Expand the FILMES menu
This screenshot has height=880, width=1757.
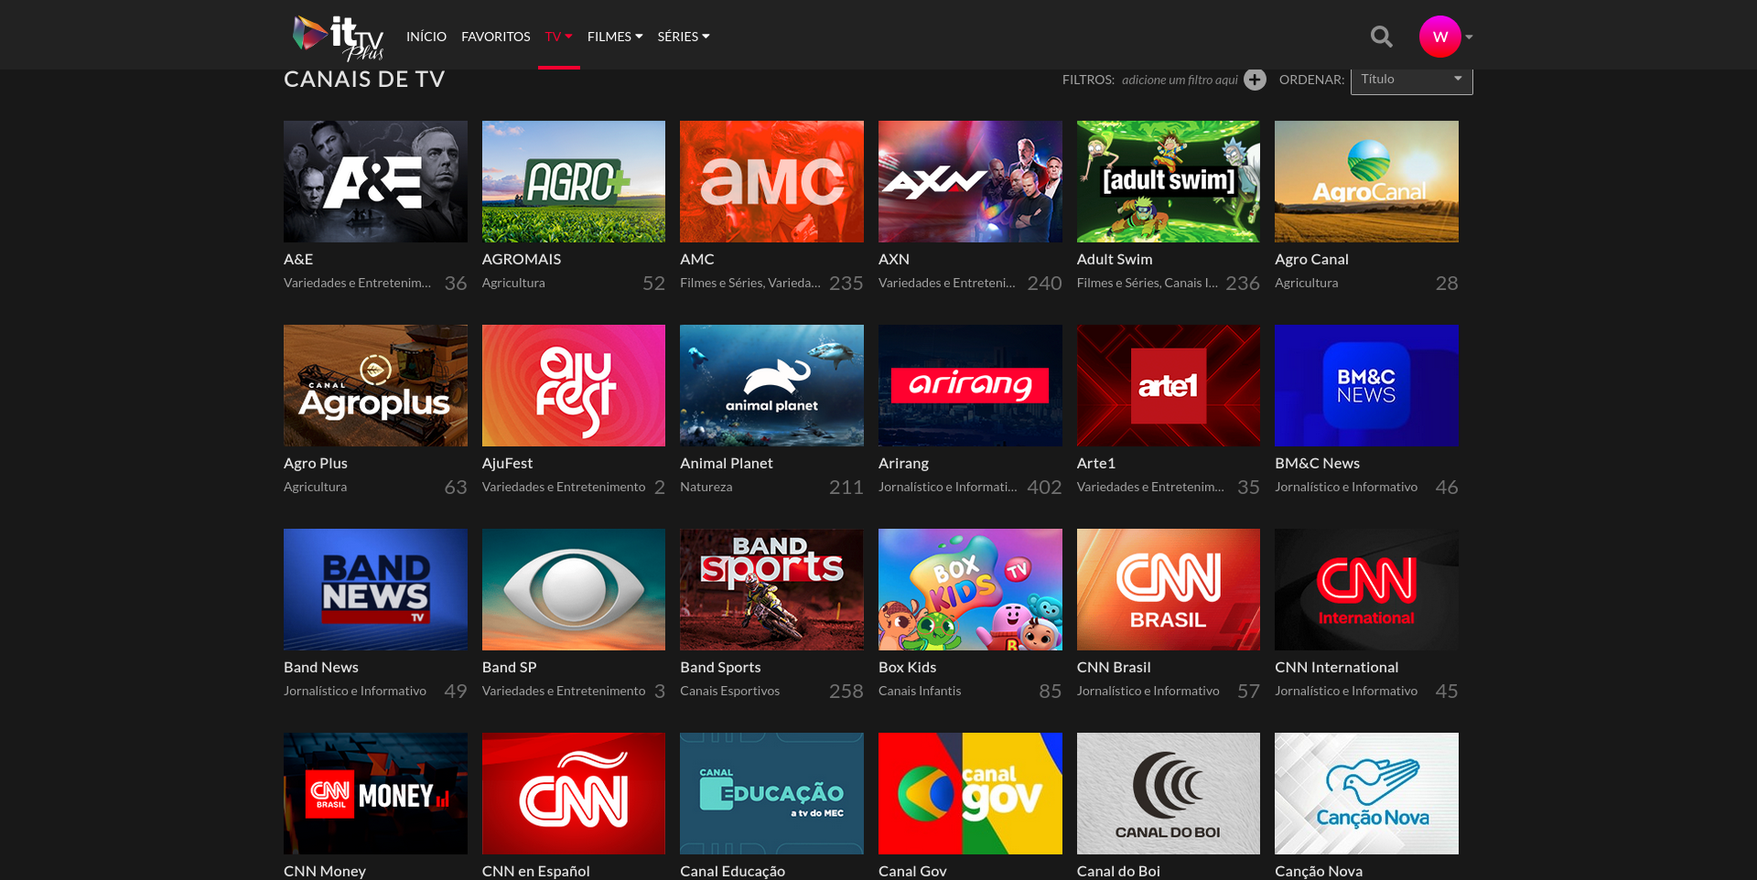click(x=615, y=37)
